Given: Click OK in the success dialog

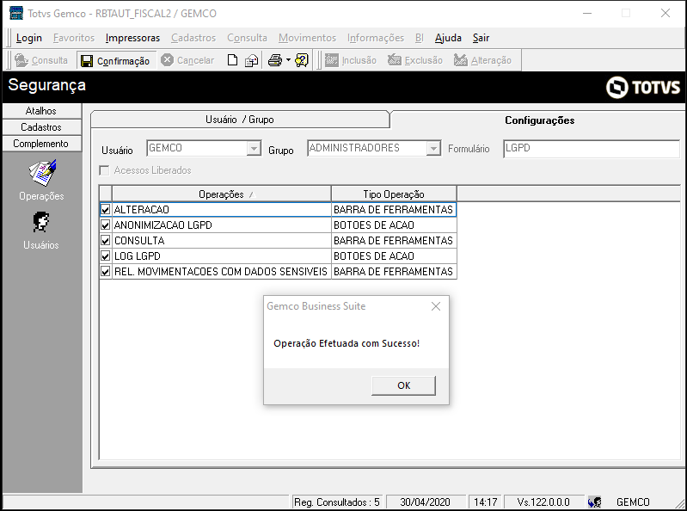Looking at the screenshot, I should tap(403, 385).
